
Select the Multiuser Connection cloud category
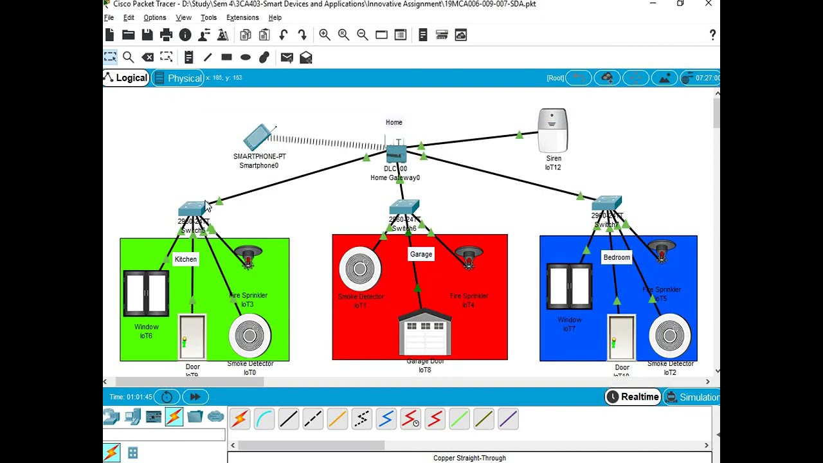pos(215,417)
